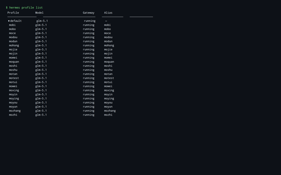Image resolution: width=281 pixels, height=175 pixels.
Task: Click the underline separator below the Profile header
Action: tap(22, 16)
